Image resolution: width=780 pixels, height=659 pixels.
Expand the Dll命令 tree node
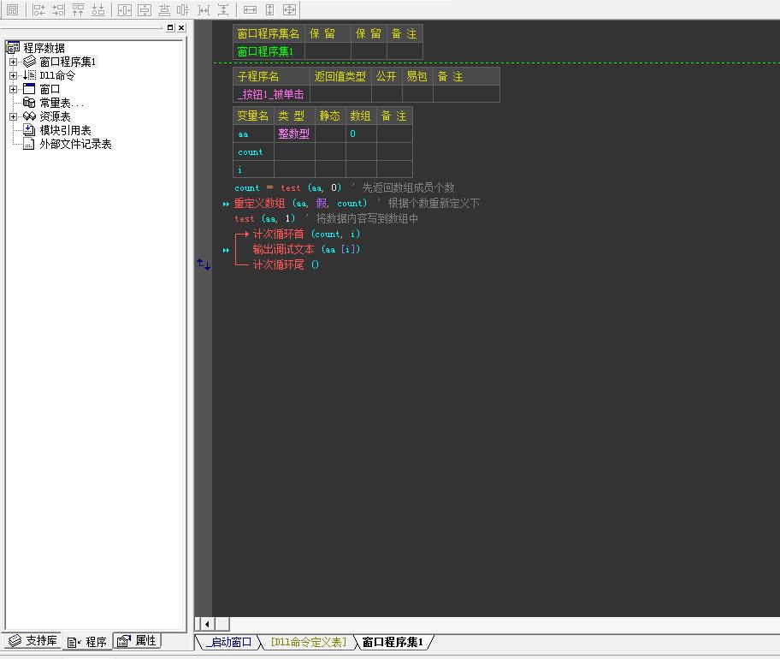coord(14,75)
